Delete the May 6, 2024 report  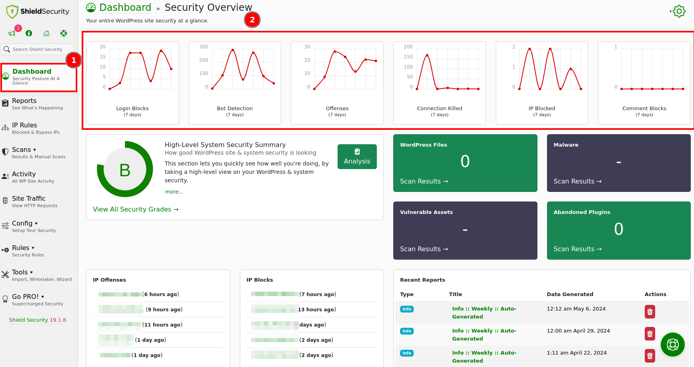click(x=650, y=312)
